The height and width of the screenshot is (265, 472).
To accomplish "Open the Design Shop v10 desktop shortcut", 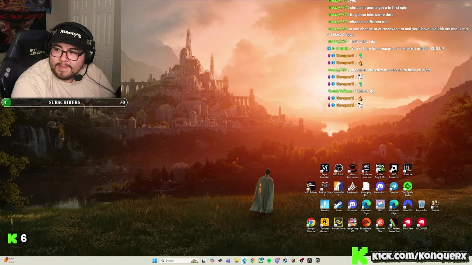I will 353,225.
